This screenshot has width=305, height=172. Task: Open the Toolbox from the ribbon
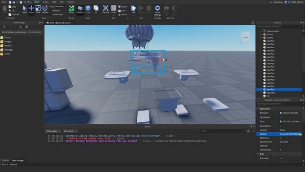coord(80,10)
